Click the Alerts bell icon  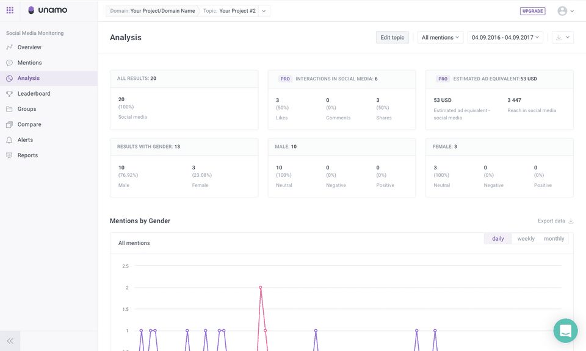point(9,140)
